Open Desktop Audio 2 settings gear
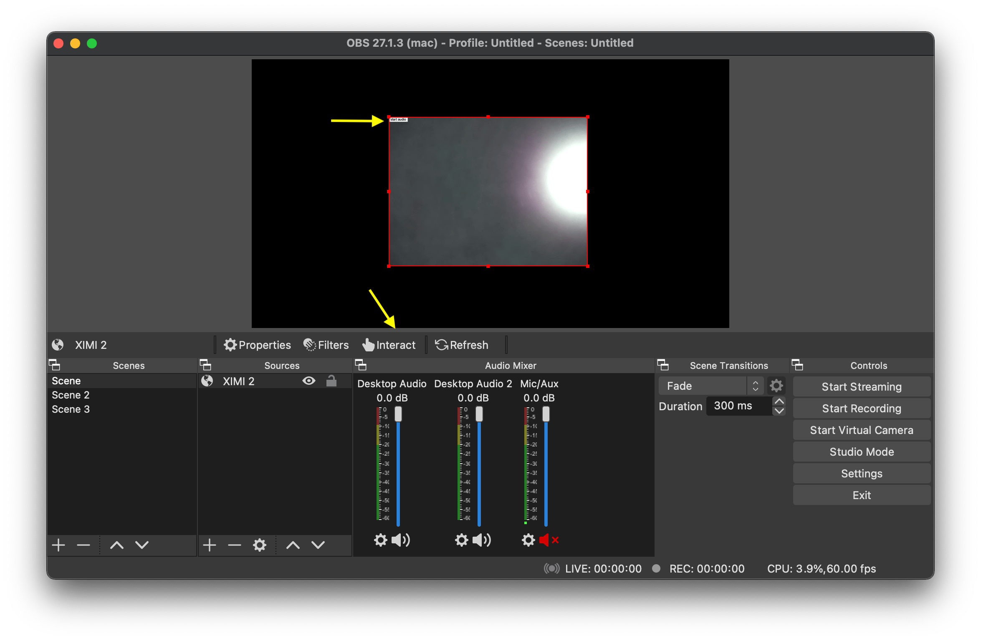 tap(461, 540)
